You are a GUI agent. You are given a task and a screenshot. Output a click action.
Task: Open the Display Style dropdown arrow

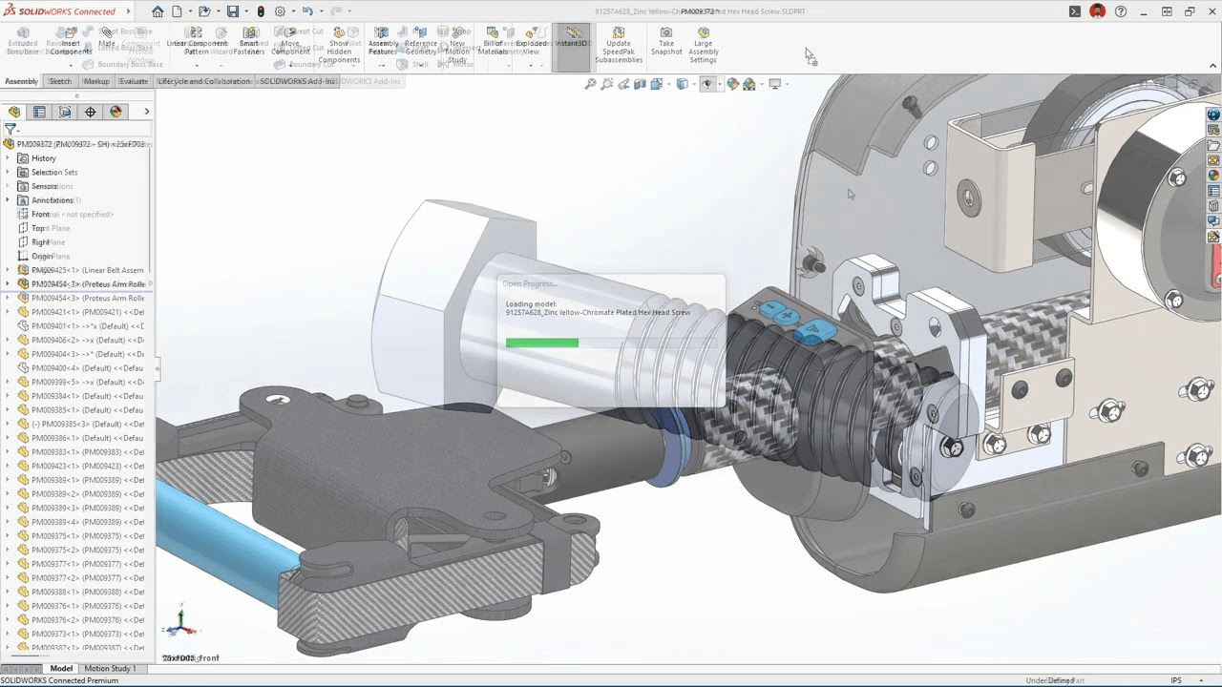[695, 84]
